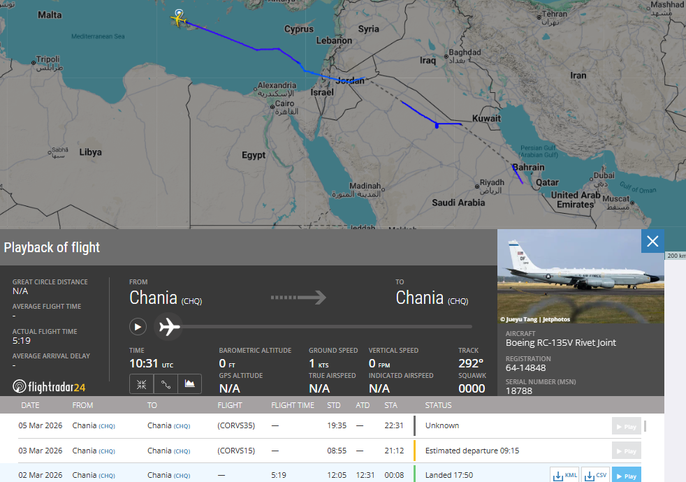Viewport: 686px width, 482px height.
Task: Click the Flightradar24 logo
Action: (x=49, y=386)
